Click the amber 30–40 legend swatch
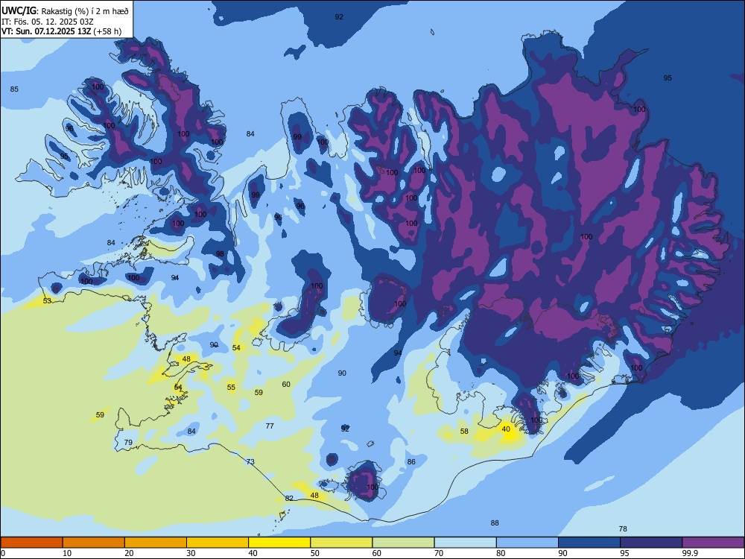 (218, 543)
